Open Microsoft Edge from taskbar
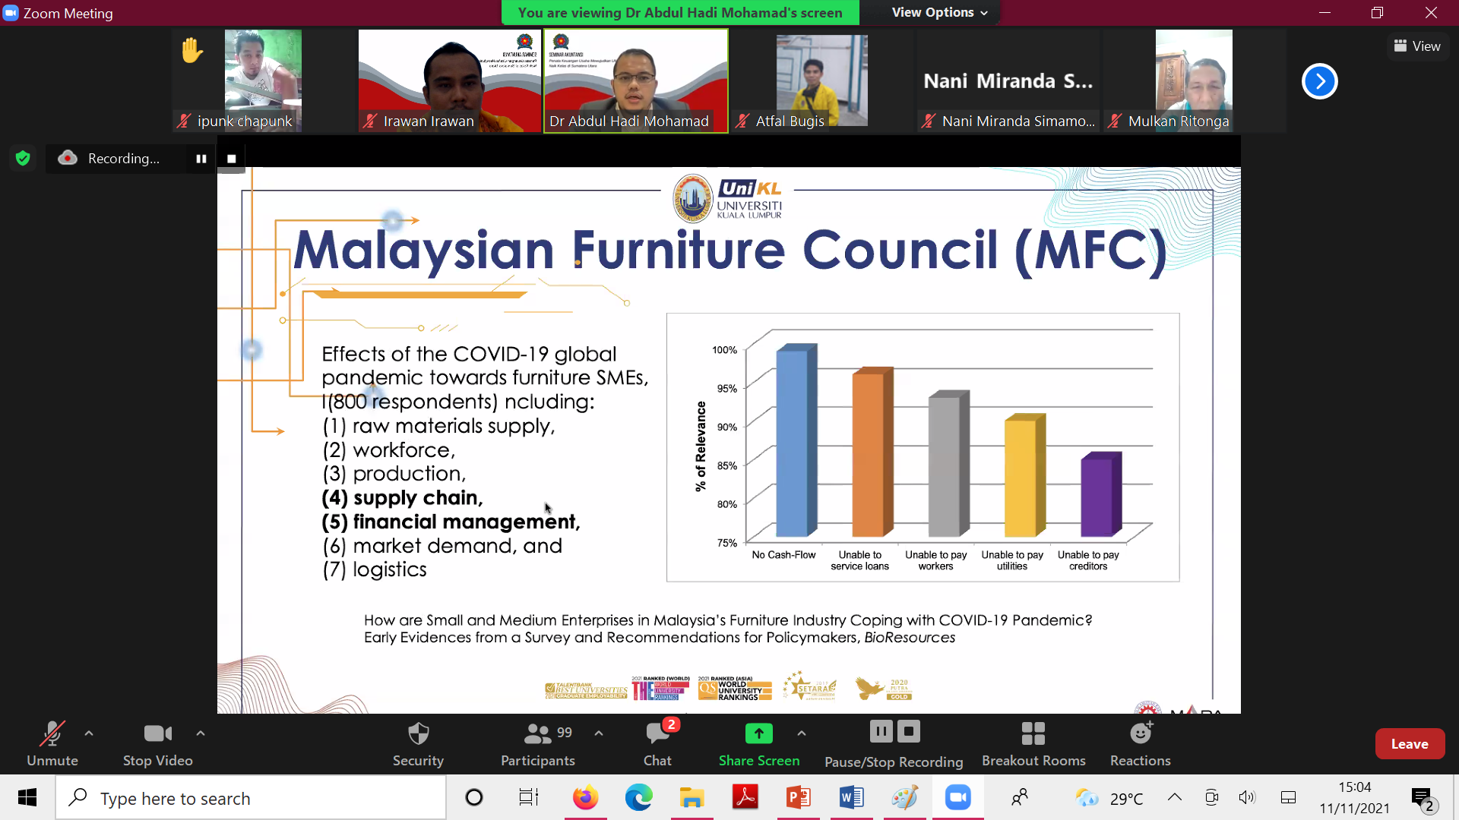The width and height of the screenshot is (1459, 820). pos(638,798)
